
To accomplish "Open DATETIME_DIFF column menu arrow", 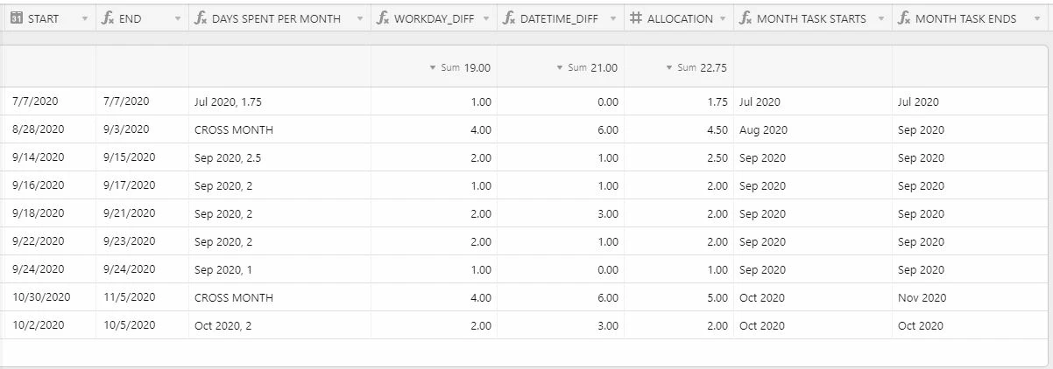I will 612,19.
